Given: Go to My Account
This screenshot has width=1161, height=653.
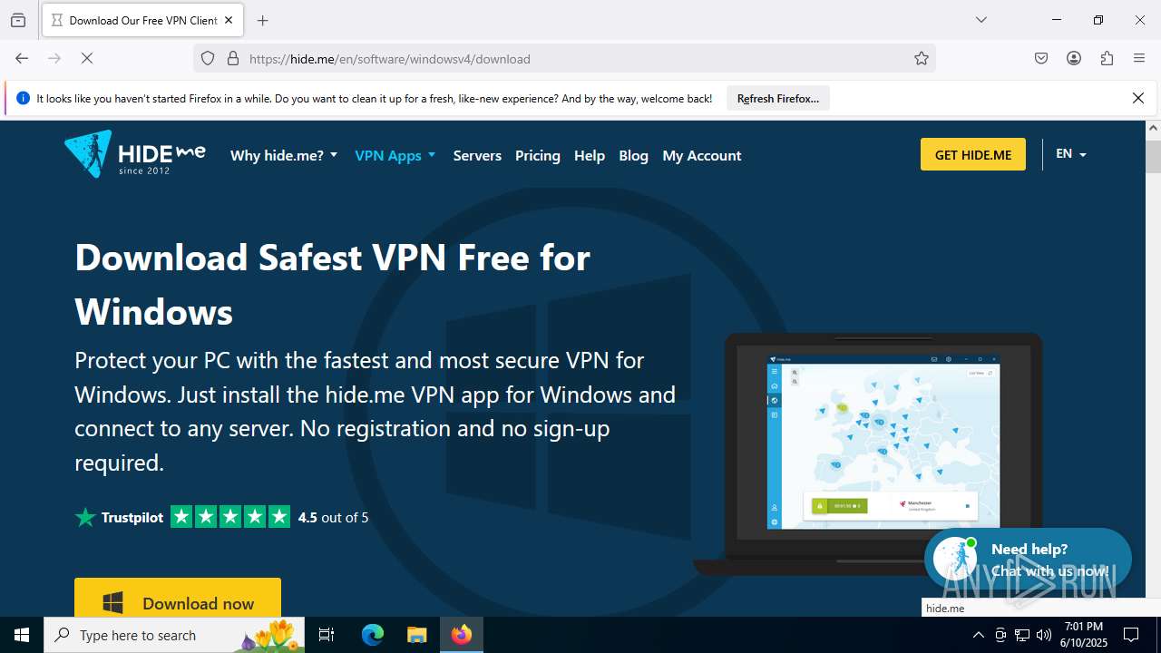Looking at the screenshot, I should 702,155.
